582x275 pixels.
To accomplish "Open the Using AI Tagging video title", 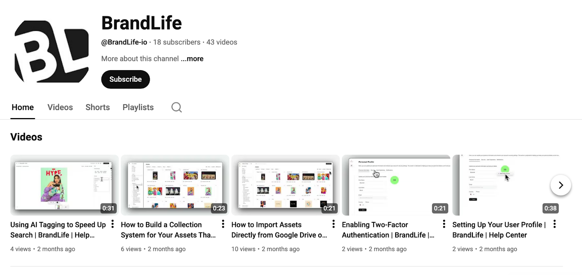I will [x=58, y=230].
